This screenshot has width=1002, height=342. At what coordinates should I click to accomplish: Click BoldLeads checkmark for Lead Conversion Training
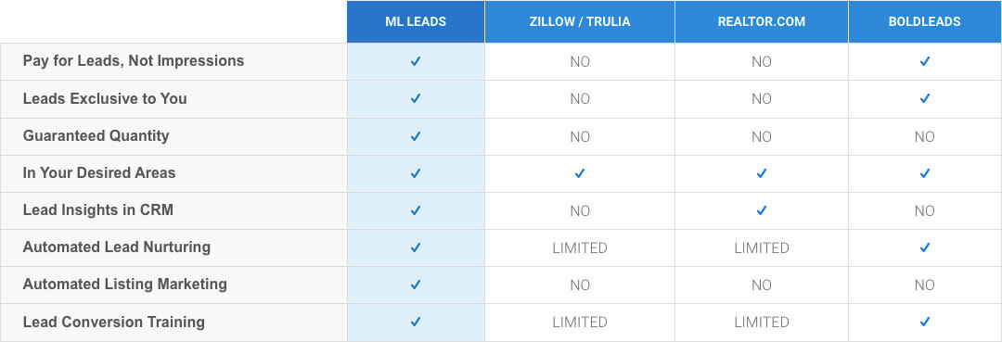pos(925,322)
